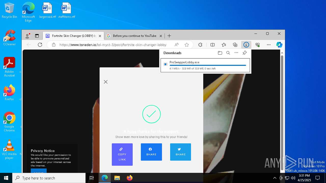The height and width of the screenshot is (183, 326).
Task: Open Google Chrome desktop shortcut
Action: [9, 122]
